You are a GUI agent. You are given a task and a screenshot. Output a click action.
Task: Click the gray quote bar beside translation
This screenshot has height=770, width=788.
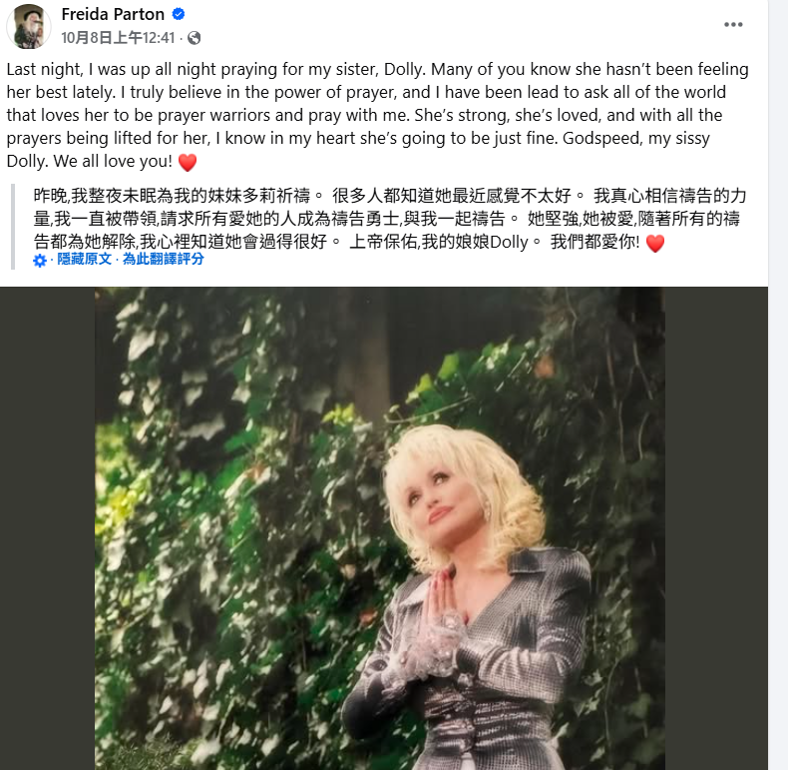[x=13, y=227]
